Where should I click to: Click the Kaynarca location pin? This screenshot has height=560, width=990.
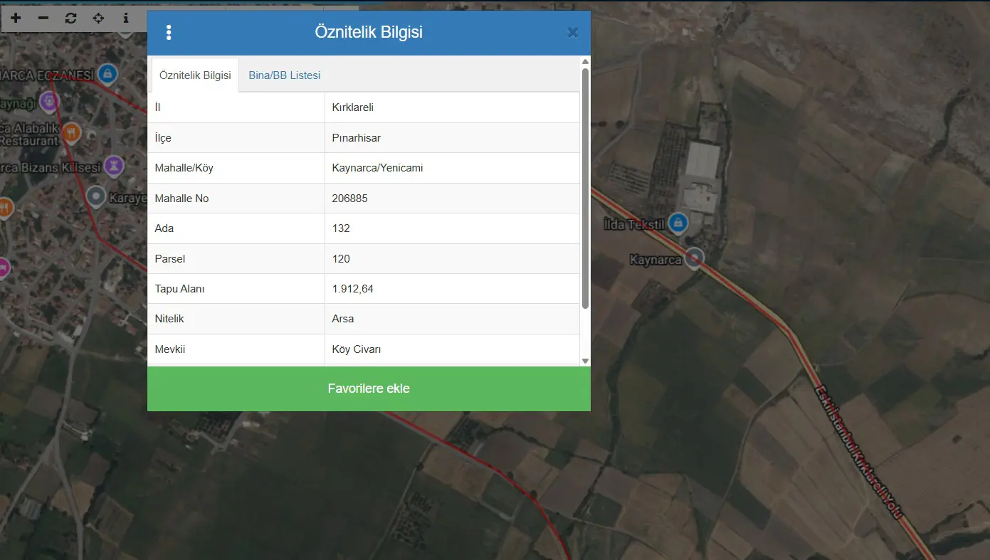click(694, 258)
